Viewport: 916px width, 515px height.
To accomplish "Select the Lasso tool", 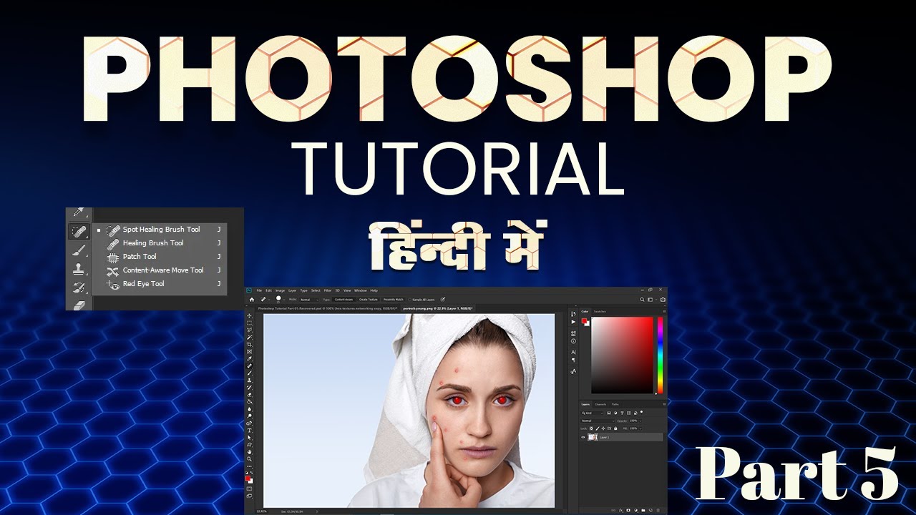I will [249, 330].
